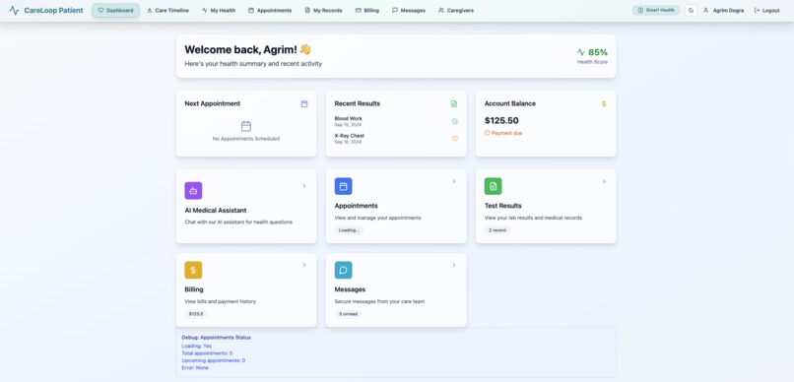This screenshot has height=382, width=794.
Task: Go to Care Timeline in the navbar
Action: [x=167, y=10]
